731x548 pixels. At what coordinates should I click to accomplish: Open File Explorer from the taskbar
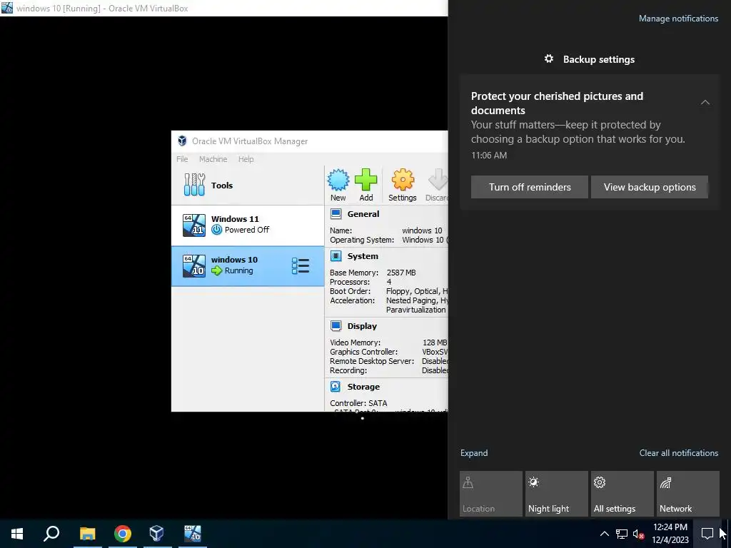(87, 534)
